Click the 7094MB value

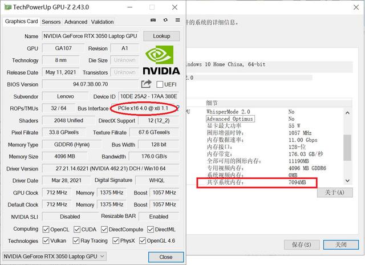click(x=297, y=182)
